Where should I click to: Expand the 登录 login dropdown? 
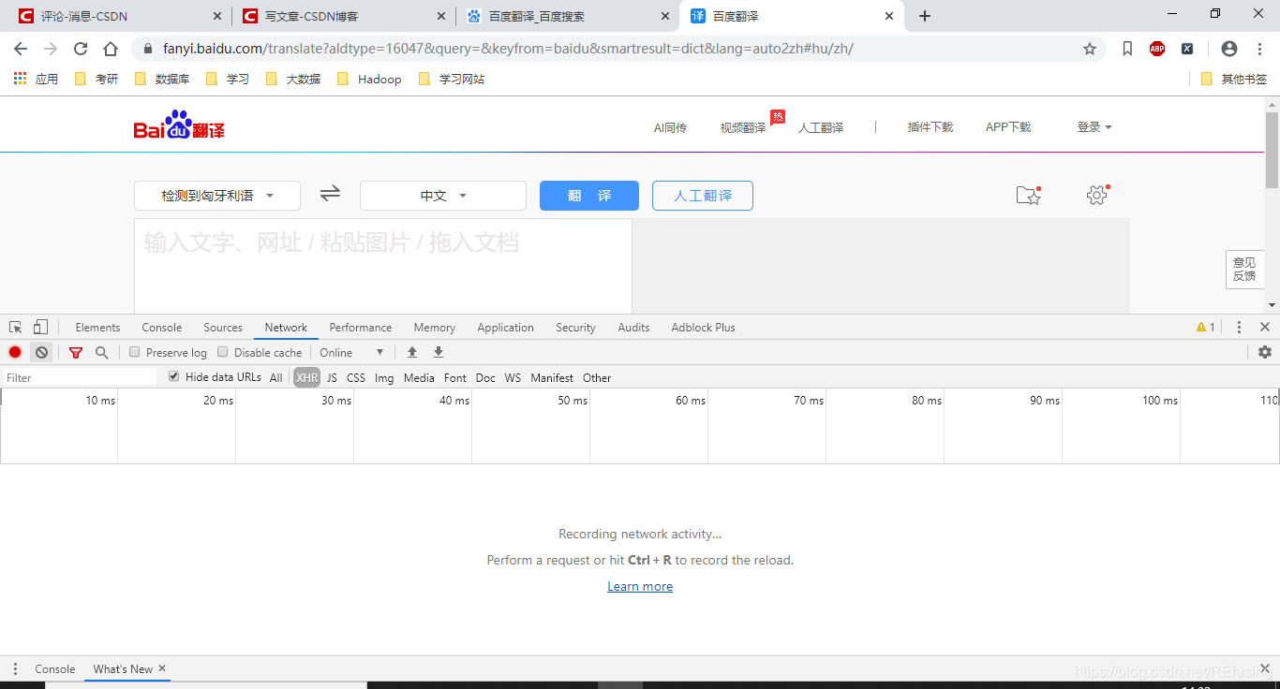1094,127
